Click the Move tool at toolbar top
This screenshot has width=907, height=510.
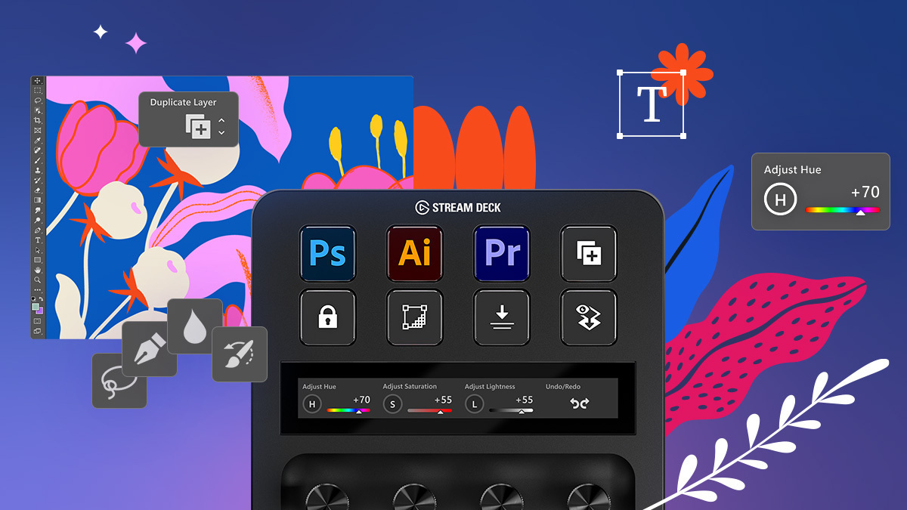(x=37, y=80)
